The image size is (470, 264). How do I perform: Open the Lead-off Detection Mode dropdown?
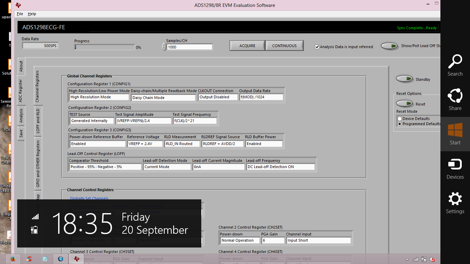coord(167,167)
